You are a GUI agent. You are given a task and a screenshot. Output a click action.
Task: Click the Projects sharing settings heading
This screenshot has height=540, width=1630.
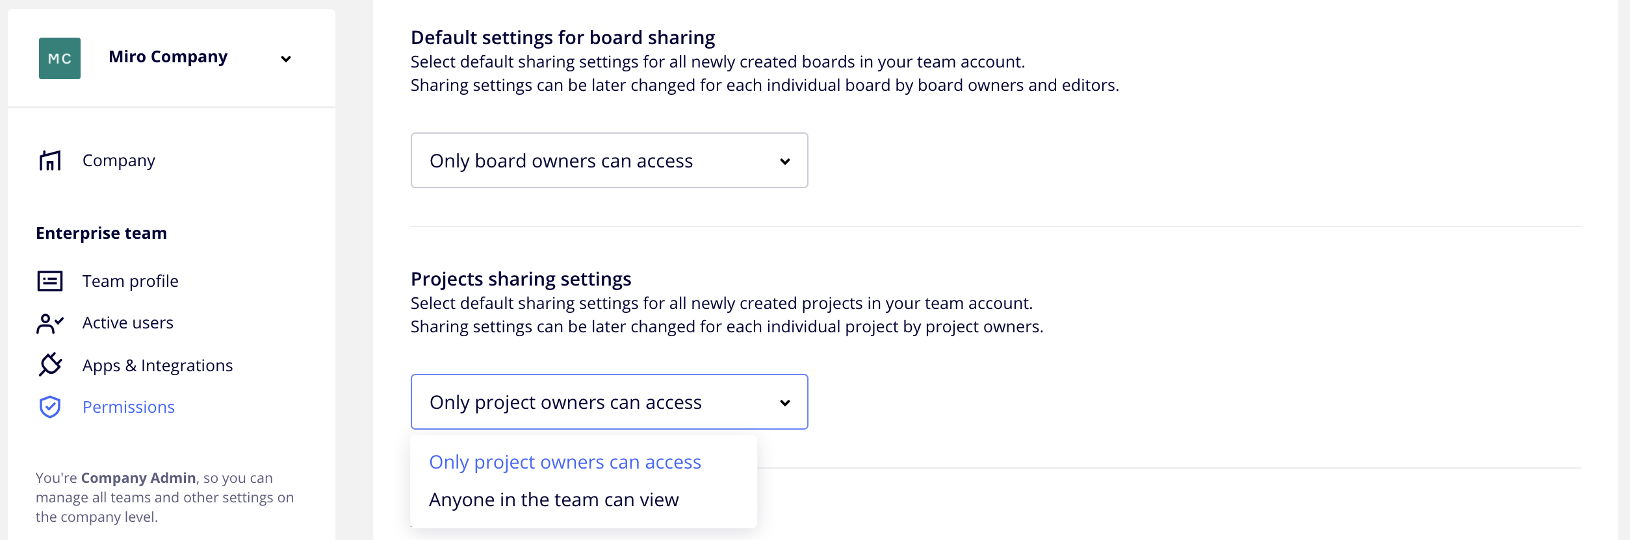521,279
